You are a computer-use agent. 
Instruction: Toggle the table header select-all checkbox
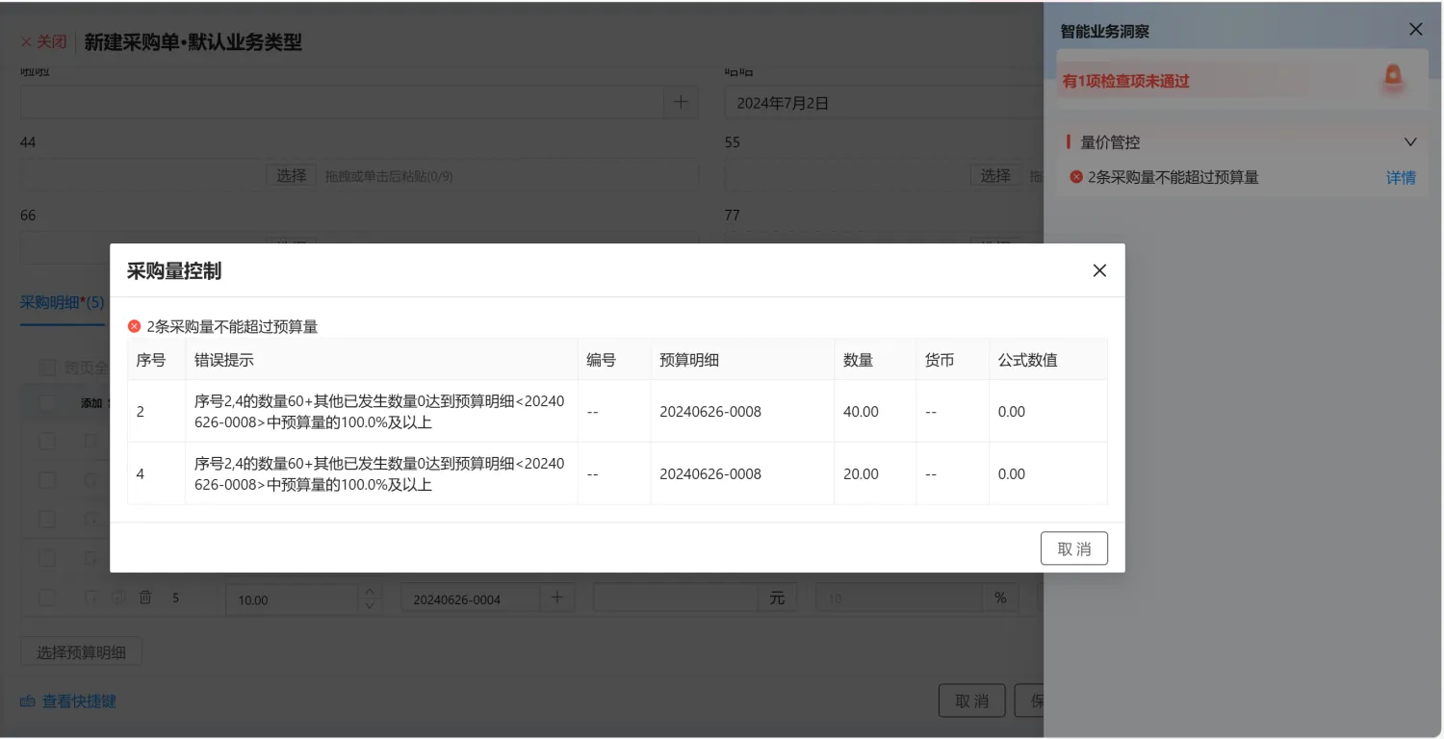tap(47, 403)
